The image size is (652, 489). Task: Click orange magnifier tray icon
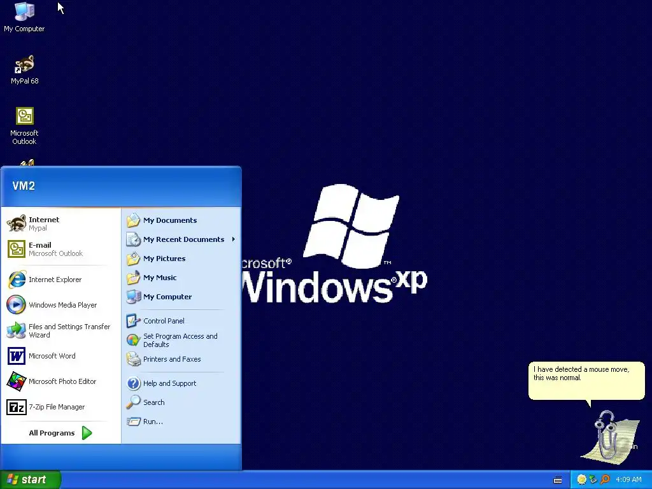(x=605, y=480)
